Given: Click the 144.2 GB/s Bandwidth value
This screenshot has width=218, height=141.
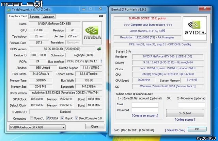Looking at the screenshot, I should (x=89, y=86).
